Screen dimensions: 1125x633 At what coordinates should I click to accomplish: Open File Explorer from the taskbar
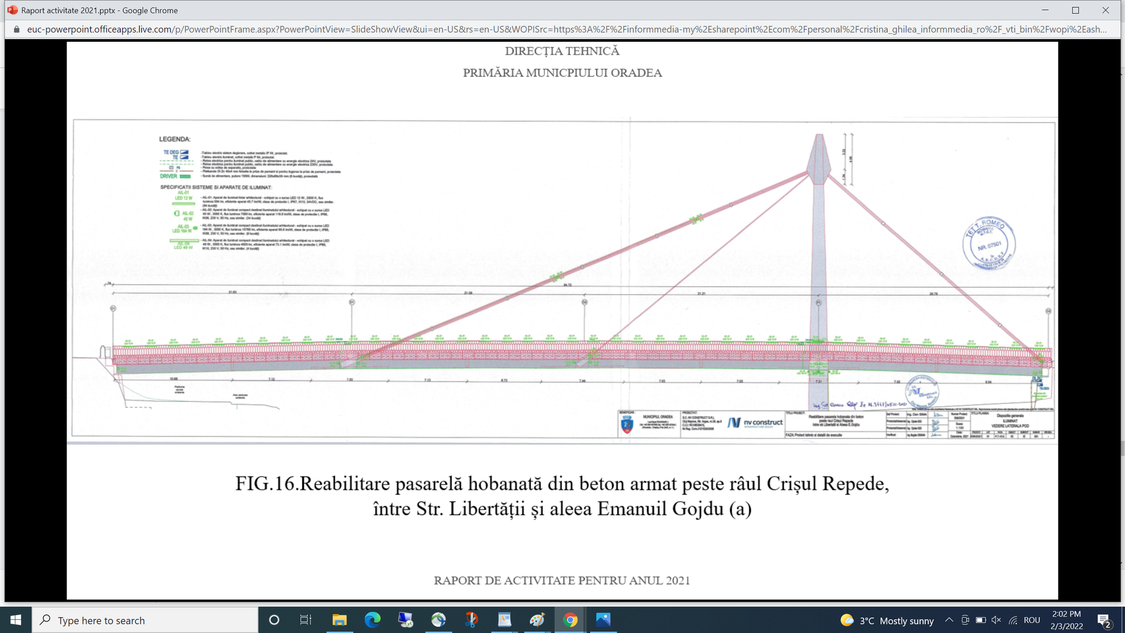[339, 620]
